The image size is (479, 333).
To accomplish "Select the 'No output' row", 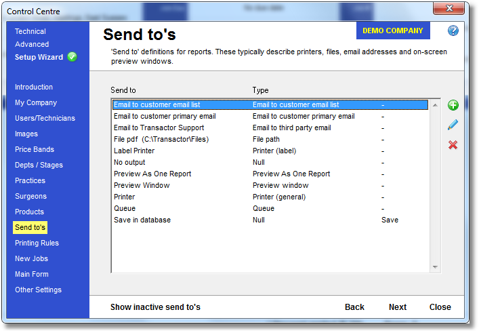I will coord(270,162).
